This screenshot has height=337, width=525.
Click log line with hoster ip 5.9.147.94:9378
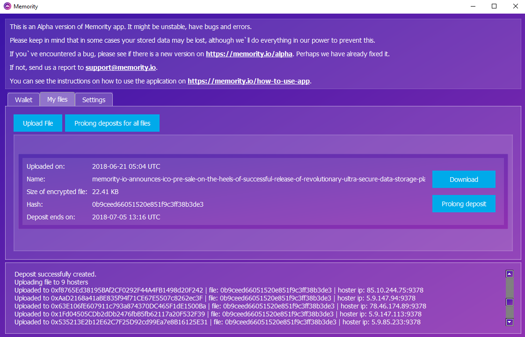tap(215, 298)
